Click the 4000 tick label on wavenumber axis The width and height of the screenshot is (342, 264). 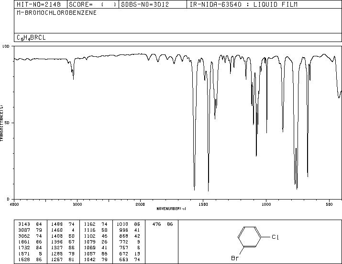coord(14,204)
